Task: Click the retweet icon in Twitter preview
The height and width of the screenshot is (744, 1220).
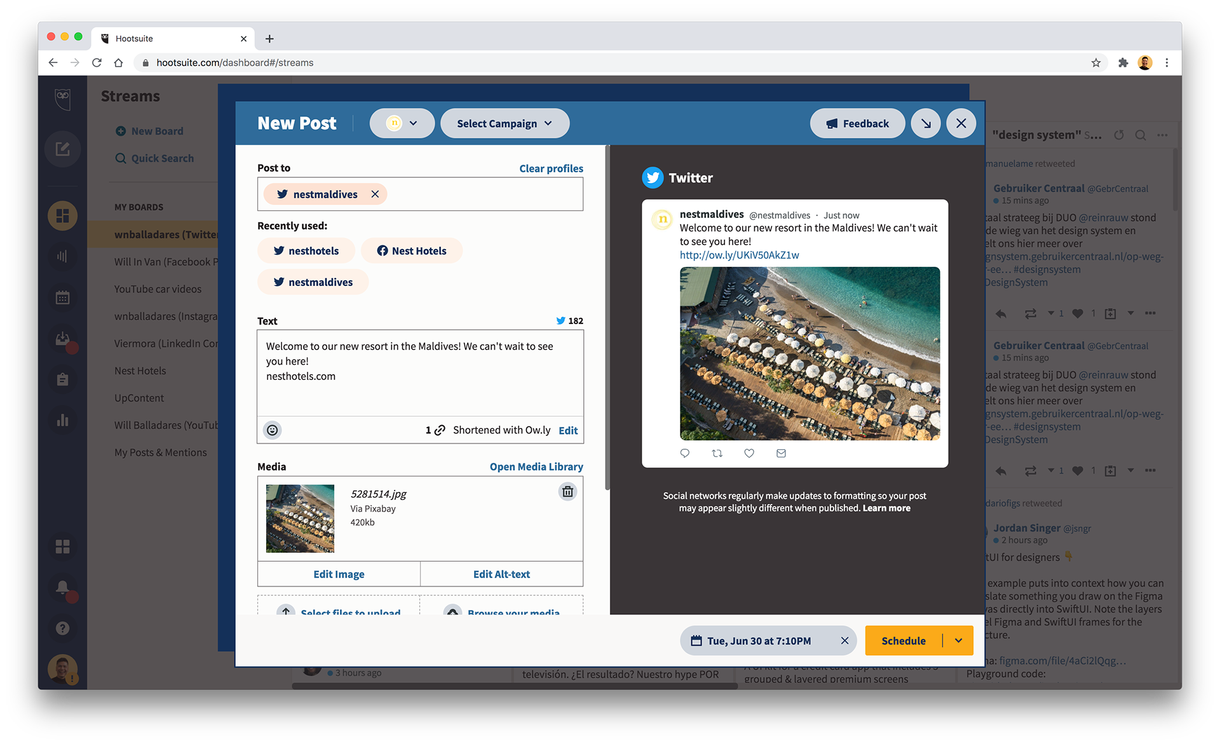Action: [x=717, y=454]
